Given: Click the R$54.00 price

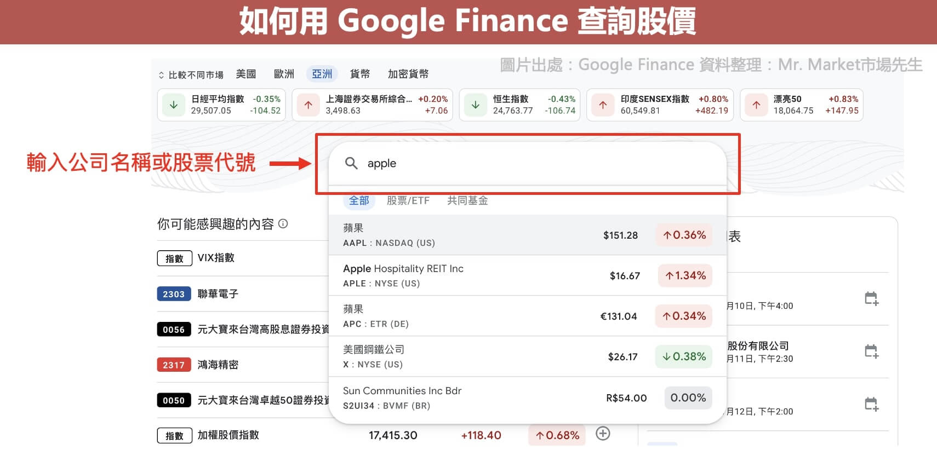Looking at the screenshot, I should tap(626, 398).
